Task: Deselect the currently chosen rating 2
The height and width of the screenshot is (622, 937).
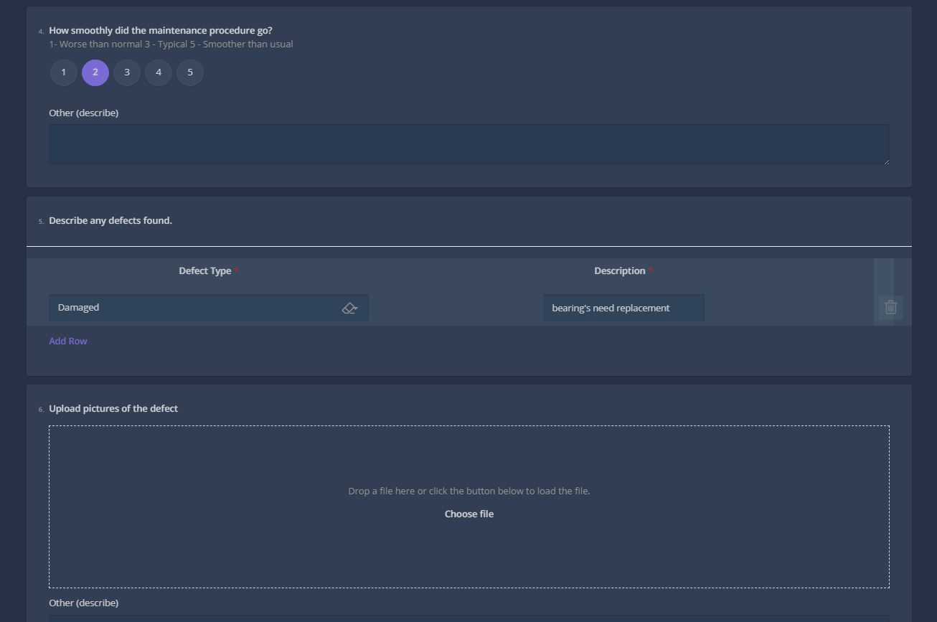Action: coord(95,72)
